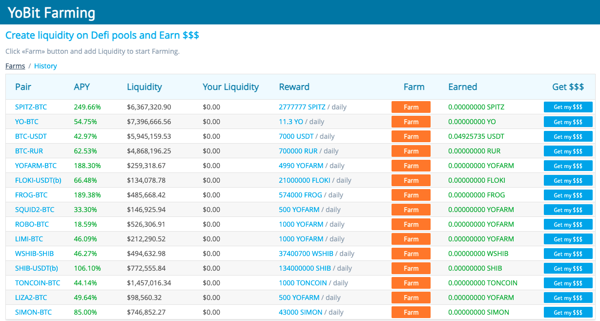Open the BTC-RUR pair link
The width and height of the screenshot is (600, 321).
click(29, 151)
